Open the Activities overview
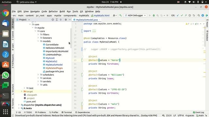The image size is (209, 117). 7,2
